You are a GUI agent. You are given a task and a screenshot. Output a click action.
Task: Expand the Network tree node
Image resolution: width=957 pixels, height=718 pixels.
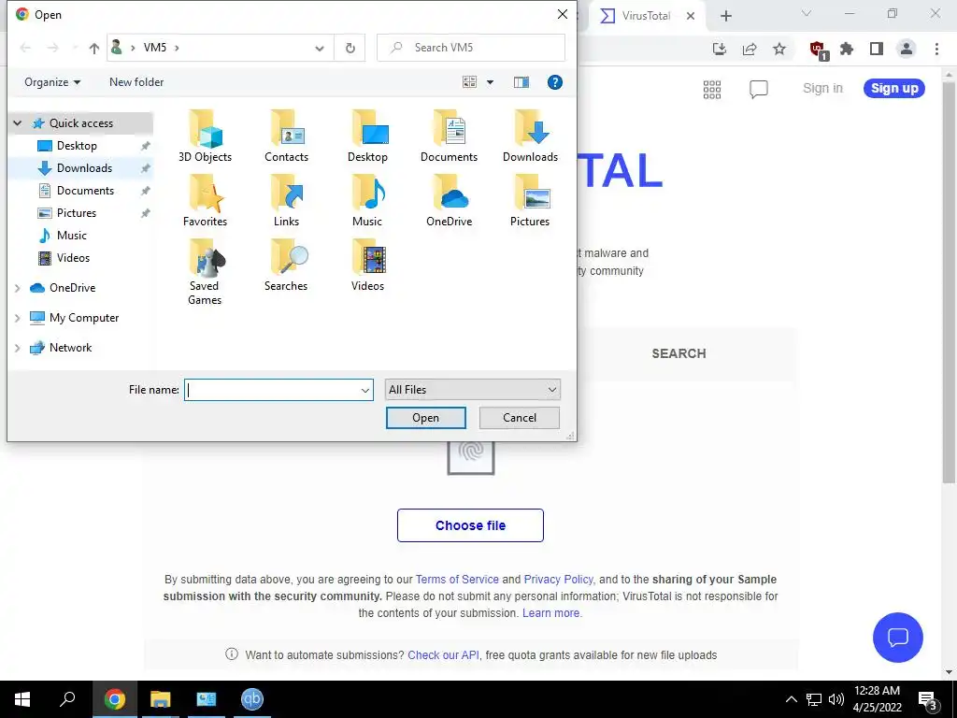point(18,348)
